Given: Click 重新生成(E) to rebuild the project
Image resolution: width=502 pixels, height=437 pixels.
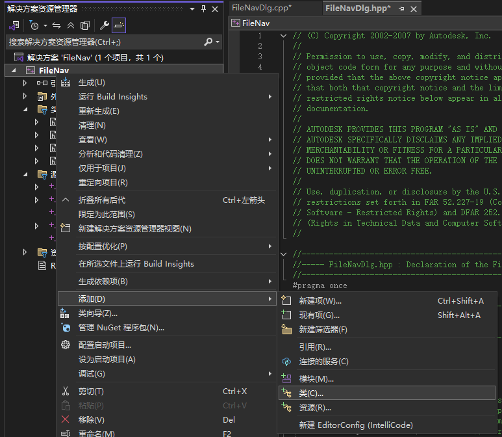Looking at the screenshot, I should click(x=99, y=111).
